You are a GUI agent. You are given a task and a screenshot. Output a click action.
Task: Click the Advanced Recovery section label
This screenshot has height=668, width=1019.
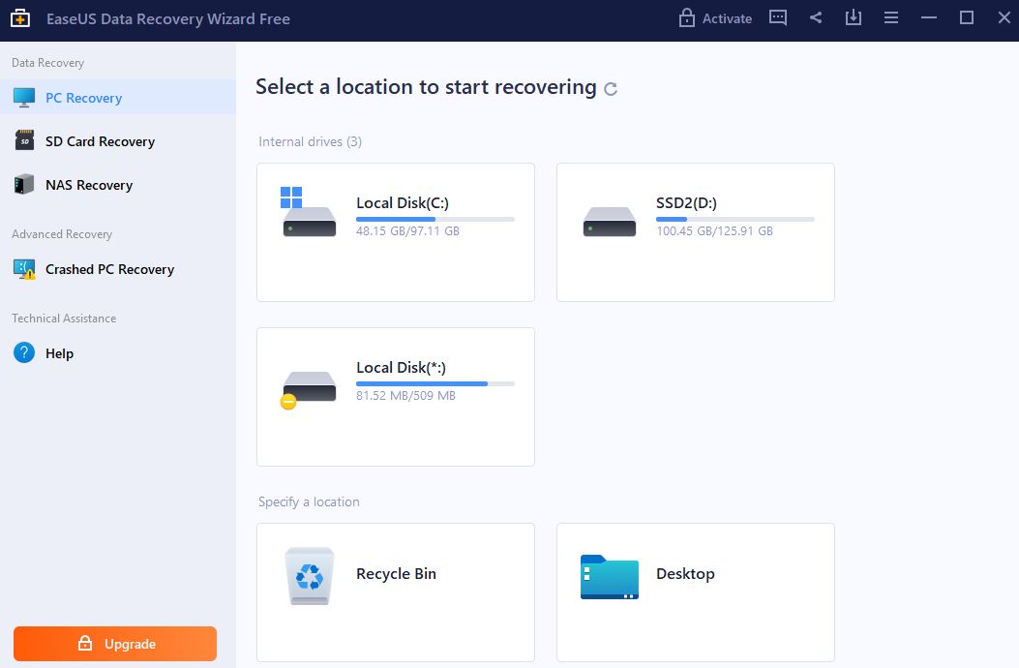click(x=62, y=234)
